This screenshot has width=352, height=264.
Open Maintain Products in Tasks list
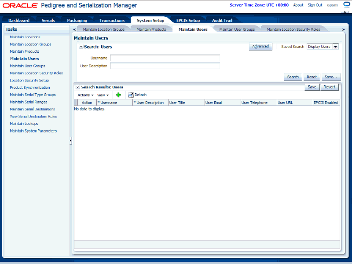click(25, 51)
